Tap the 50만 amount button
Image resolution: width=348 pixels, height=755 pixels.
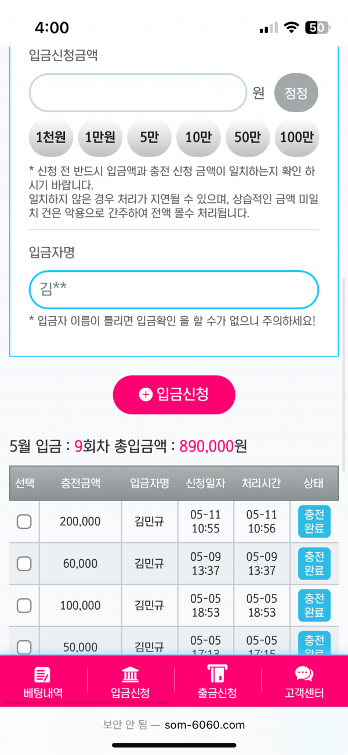click(x=248, y=138)
